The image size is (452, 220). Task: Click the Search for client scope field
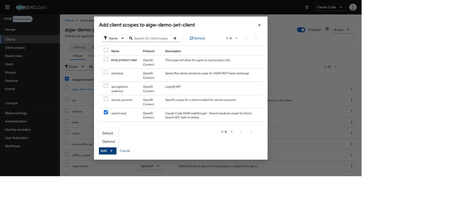coord(151,38)
